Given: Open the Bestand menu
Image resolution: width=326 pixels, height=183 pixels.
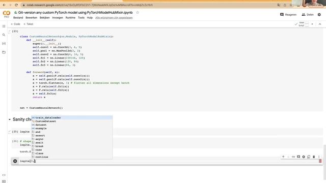Looking at the screenshot, I should point(18,18).
